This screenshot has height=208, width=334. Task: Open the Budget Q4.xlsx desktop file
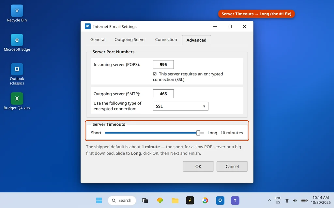[17, 101]
